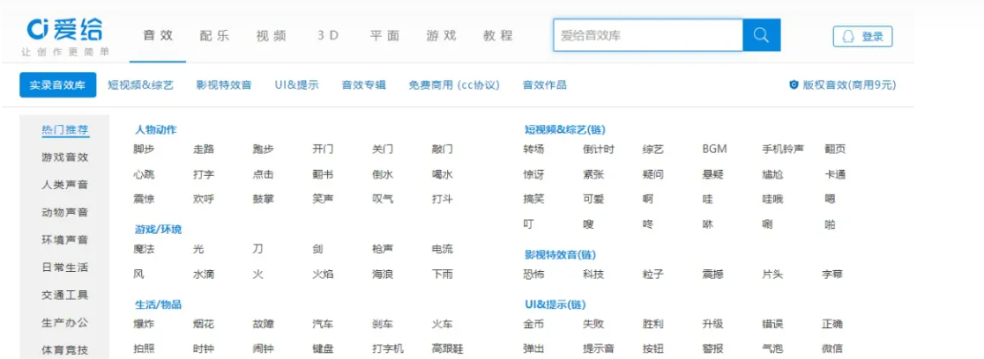Click the 脚步 sound tag
This screenshot has width=984, height=359.
tap(144, 149)
